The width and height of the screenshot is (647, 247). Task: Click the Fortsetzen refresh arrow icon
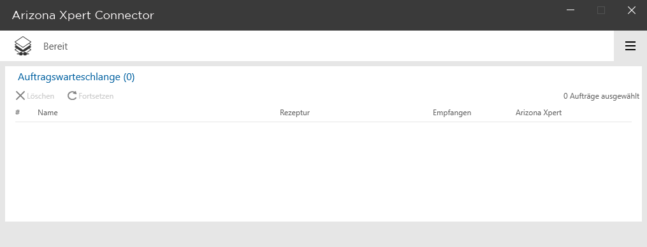click(72, 95)
